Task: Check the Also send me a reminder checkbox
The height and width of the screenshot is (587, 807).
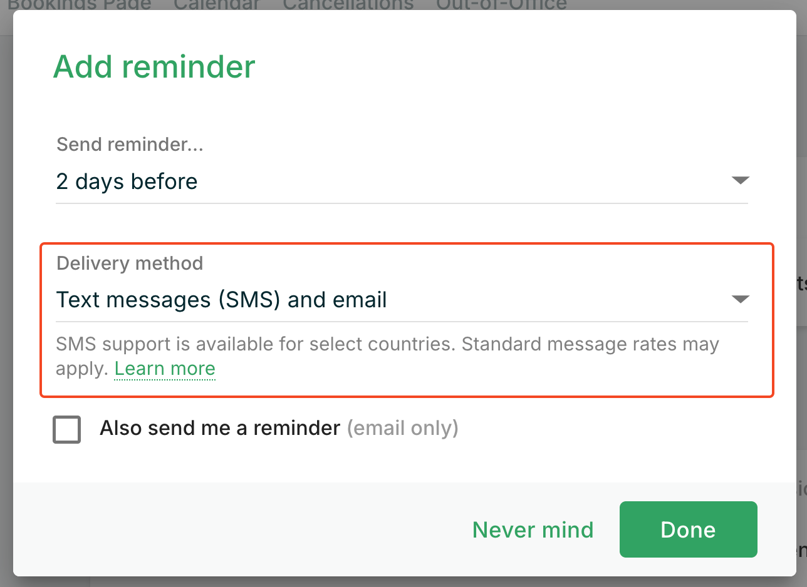Action: pos(67,430)
